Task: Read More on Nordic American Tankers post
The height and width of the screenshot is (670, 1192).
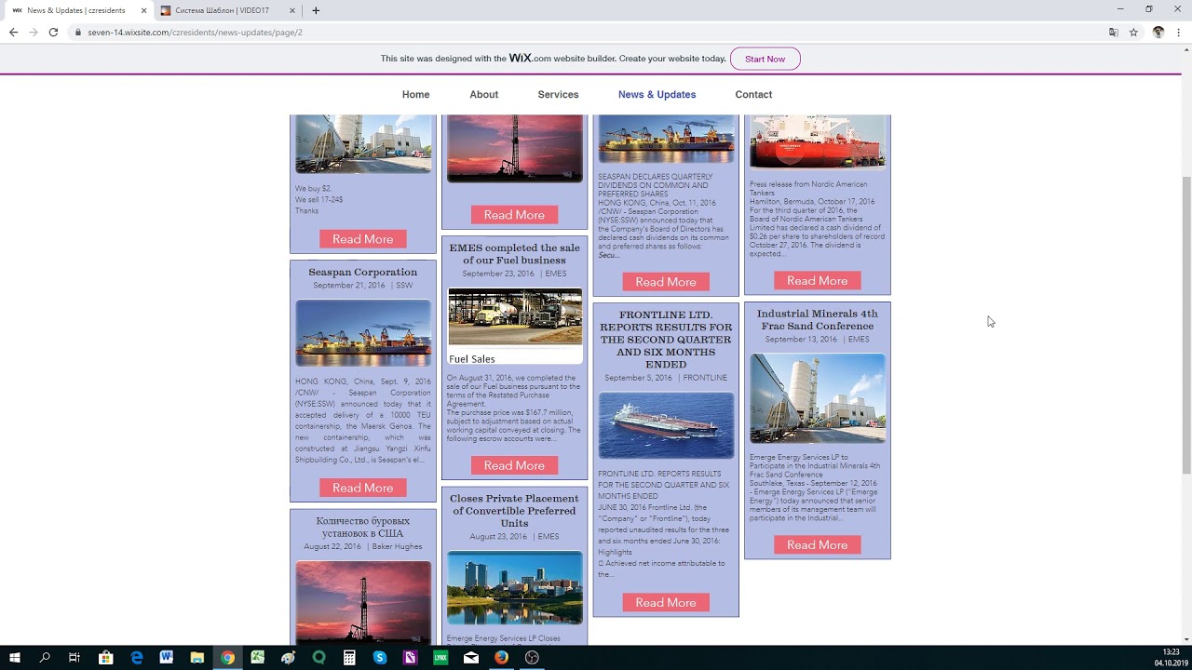Action: 817,280
